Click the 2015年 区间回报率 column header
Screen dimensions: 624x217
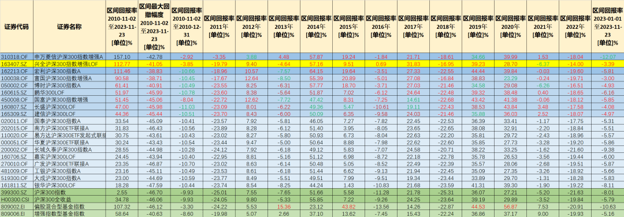pyautogui.click(x=348, y=27)
